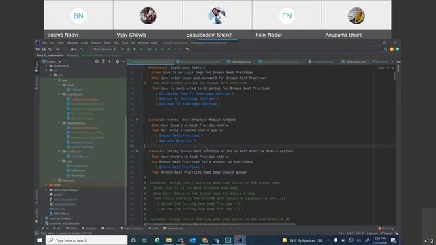Image resolution: width=436 pixels, height=245 pixels.
Task: Click the Open folder icon in main toolbar
Action: tap(37, 49)
